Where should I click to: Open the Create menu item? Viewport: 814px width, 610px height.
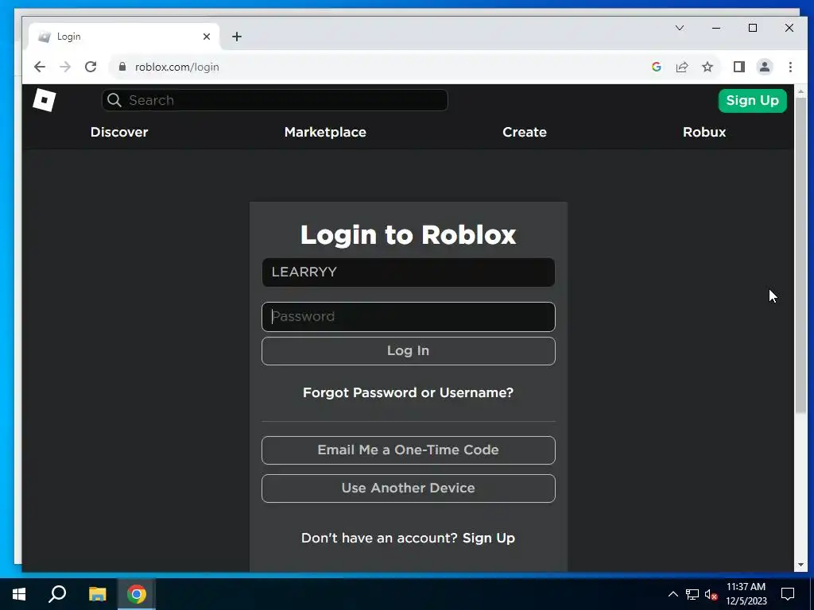[x=525, y=132]
